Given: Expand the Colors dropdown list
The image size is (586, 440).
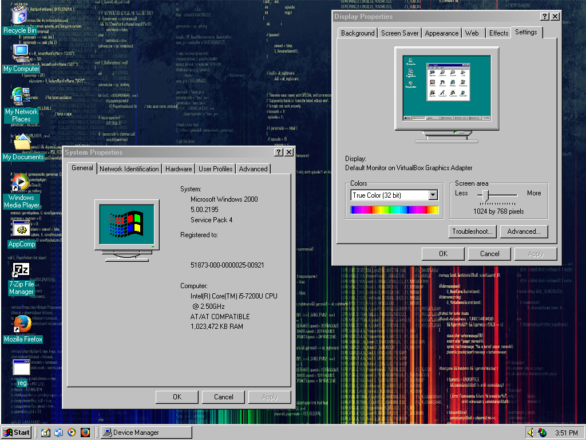Looking at the screenshot, I should tap(433, 195).
